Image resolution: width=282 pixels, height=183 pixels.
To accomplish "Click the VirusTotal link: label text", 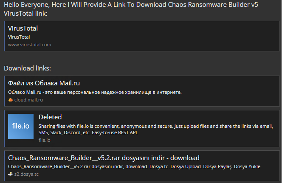I will coord(25,14).
